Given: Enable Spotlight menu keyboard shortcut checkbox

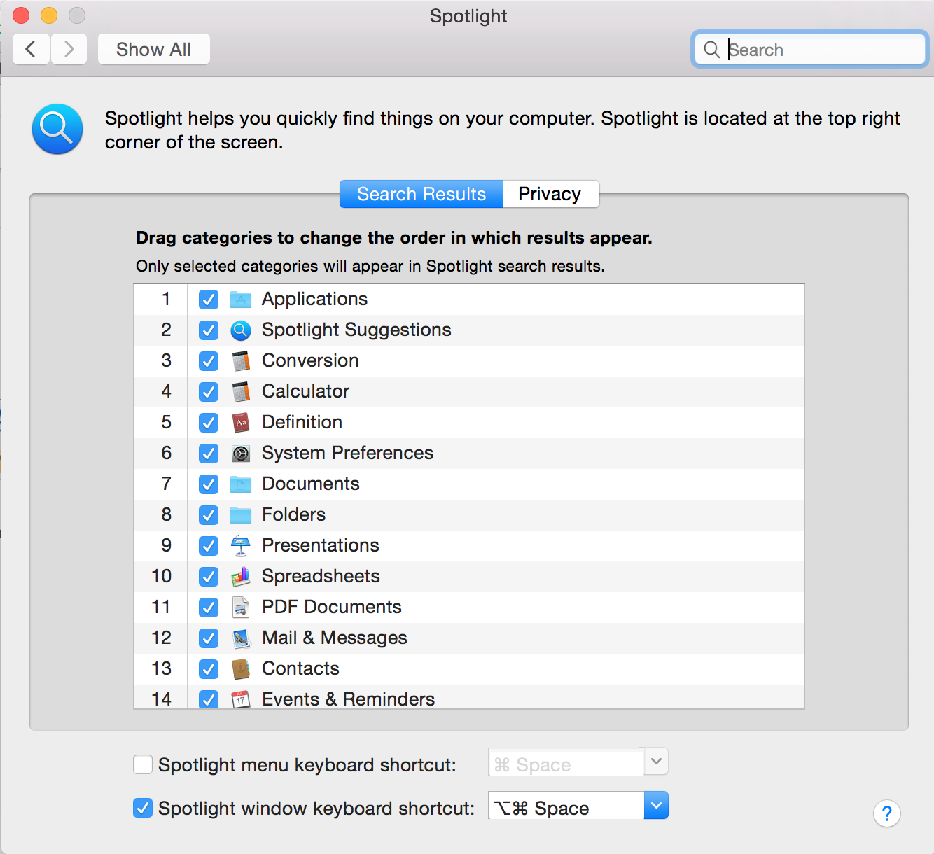Looking at the screenshot, I should 143,764.
